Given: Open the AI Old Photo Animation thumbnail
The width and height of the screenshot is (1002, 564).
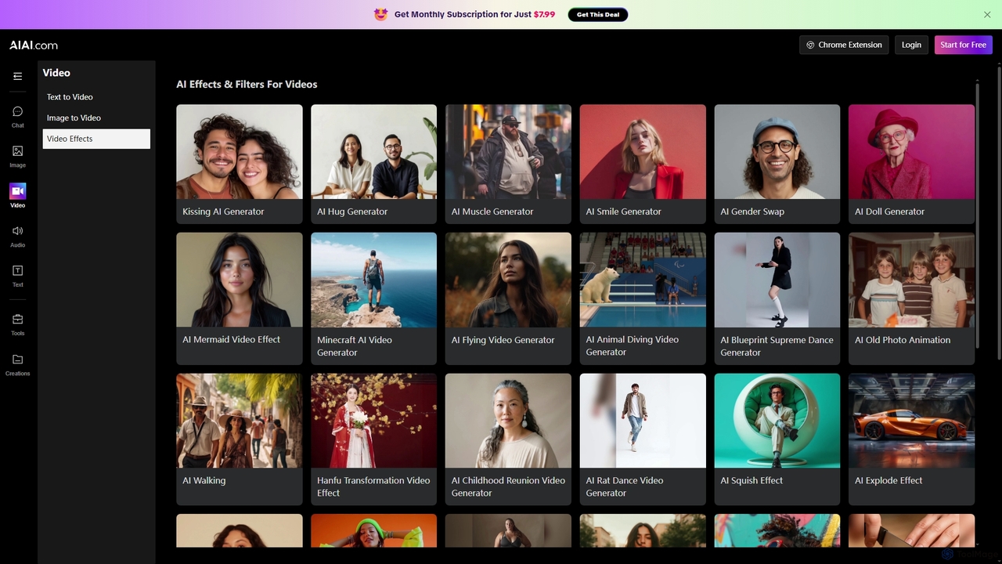Looking at the screenshot, I should 912,280.
